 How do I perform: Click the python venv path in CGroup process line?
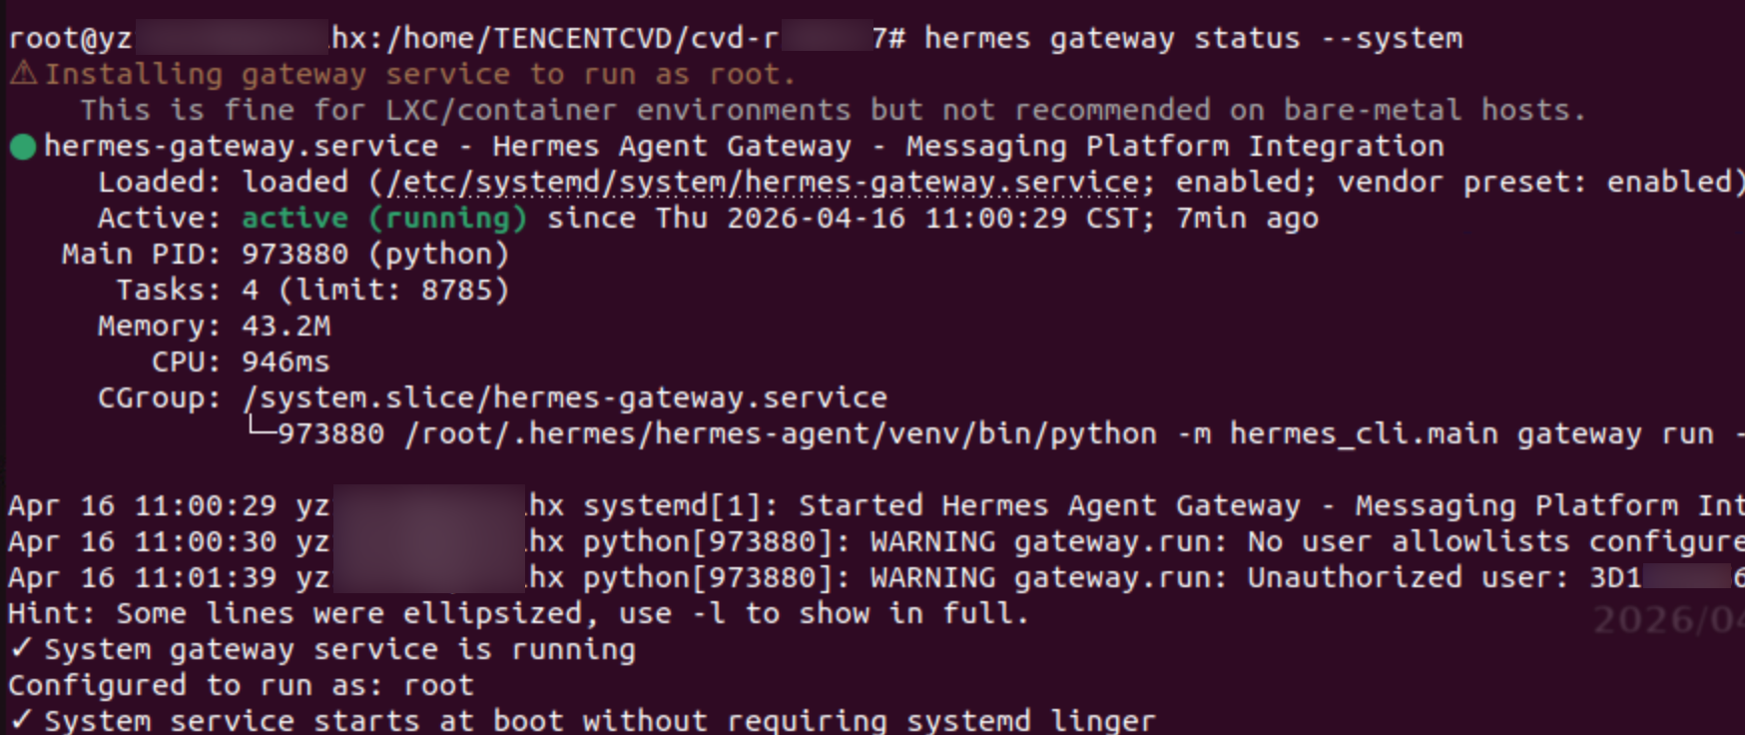pyautogui.click(x=781, y=433)
